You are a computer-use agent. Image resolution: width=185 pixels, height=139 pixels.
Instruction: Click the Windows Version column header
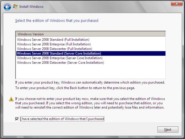(90, 34)
